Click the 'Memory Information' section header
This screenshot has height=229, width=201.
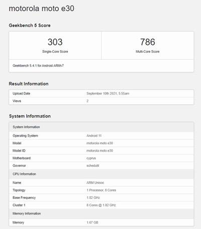[x=102, y=213]
